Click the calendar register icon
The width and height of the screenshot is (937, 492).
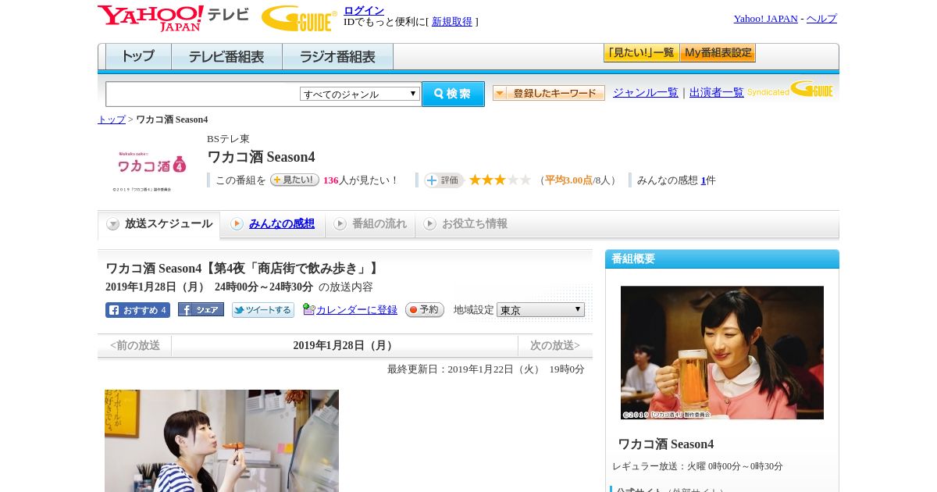(308, 309)
